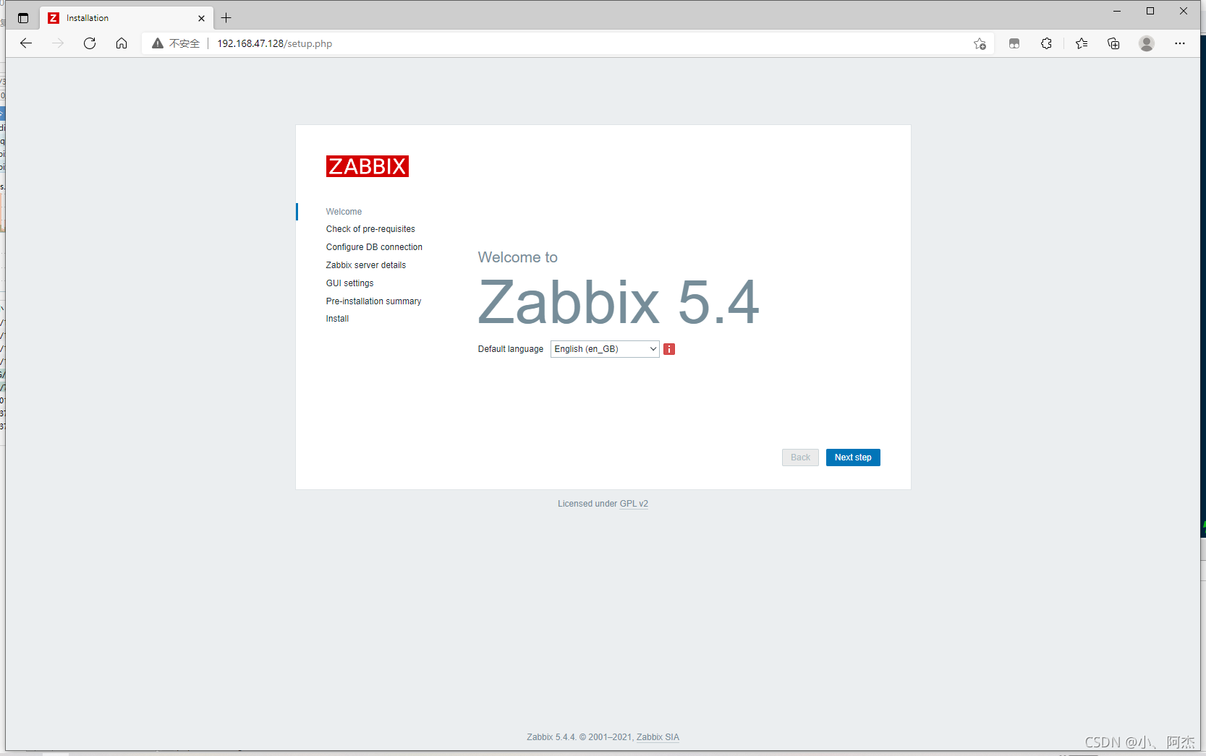Click the not-secure warning triangle icon

click(157, 43)
